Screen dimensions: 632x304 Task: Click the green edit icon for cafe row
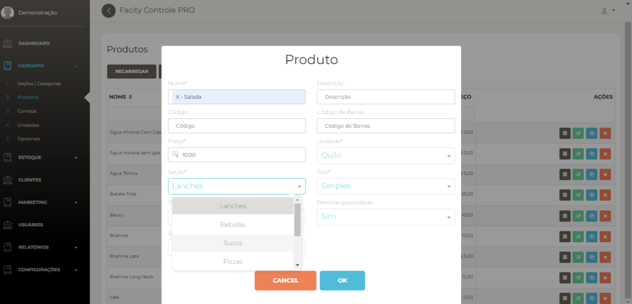coord(578,298)
